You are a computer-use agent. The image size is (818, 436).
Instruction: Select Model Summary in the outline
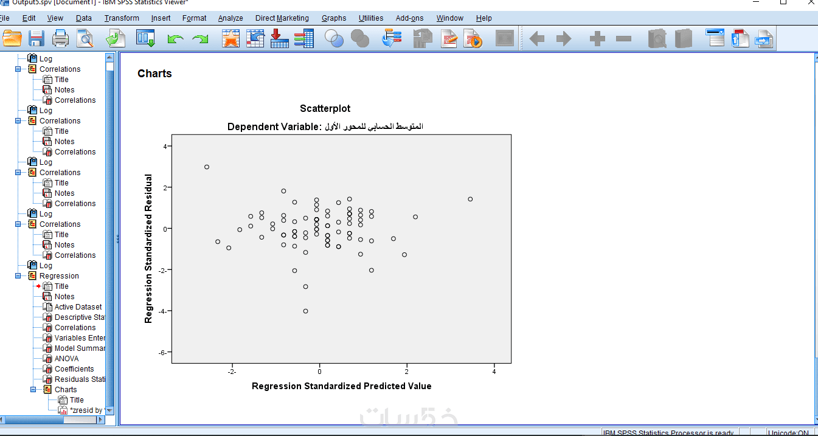[80, 348]
